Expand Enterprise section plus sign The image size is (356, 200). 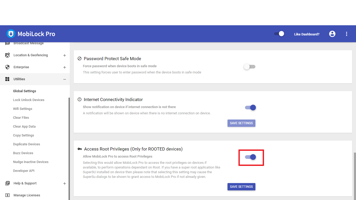65,67
